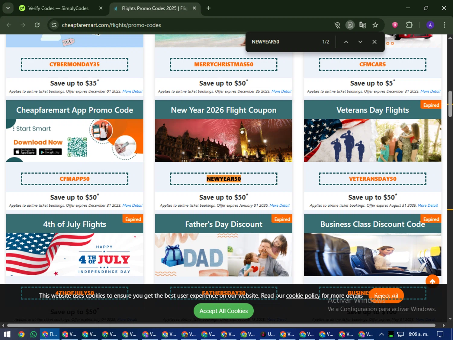Open More Detail for MERRYCHRISTMAS50 offer

281,91
